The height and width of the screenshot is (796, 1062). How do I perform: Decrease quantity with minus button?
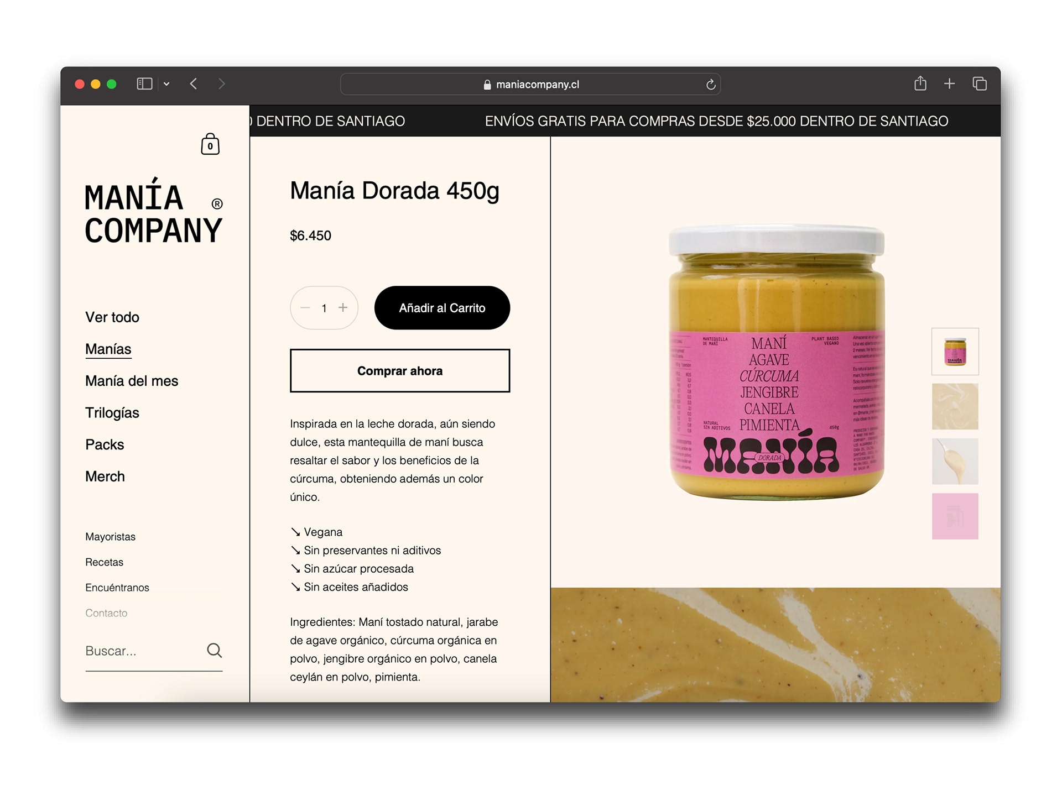point(305,308)
